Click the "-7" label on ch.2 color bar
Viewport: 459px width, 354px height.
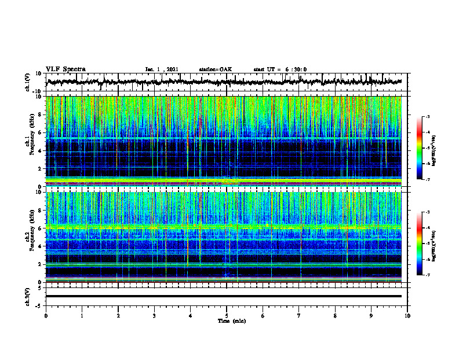(427, 275)
